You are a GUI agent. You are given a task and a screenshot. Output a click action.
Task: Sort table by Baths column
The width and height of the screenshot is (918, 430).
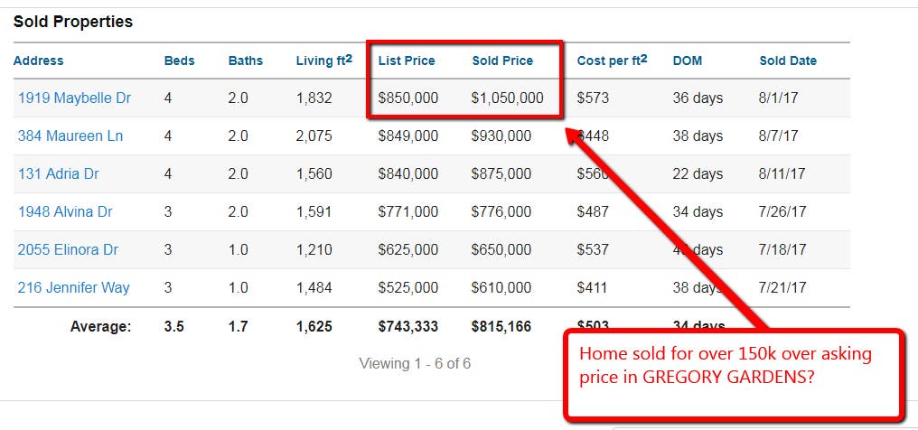pyautogui.click(x=245, y=61)
